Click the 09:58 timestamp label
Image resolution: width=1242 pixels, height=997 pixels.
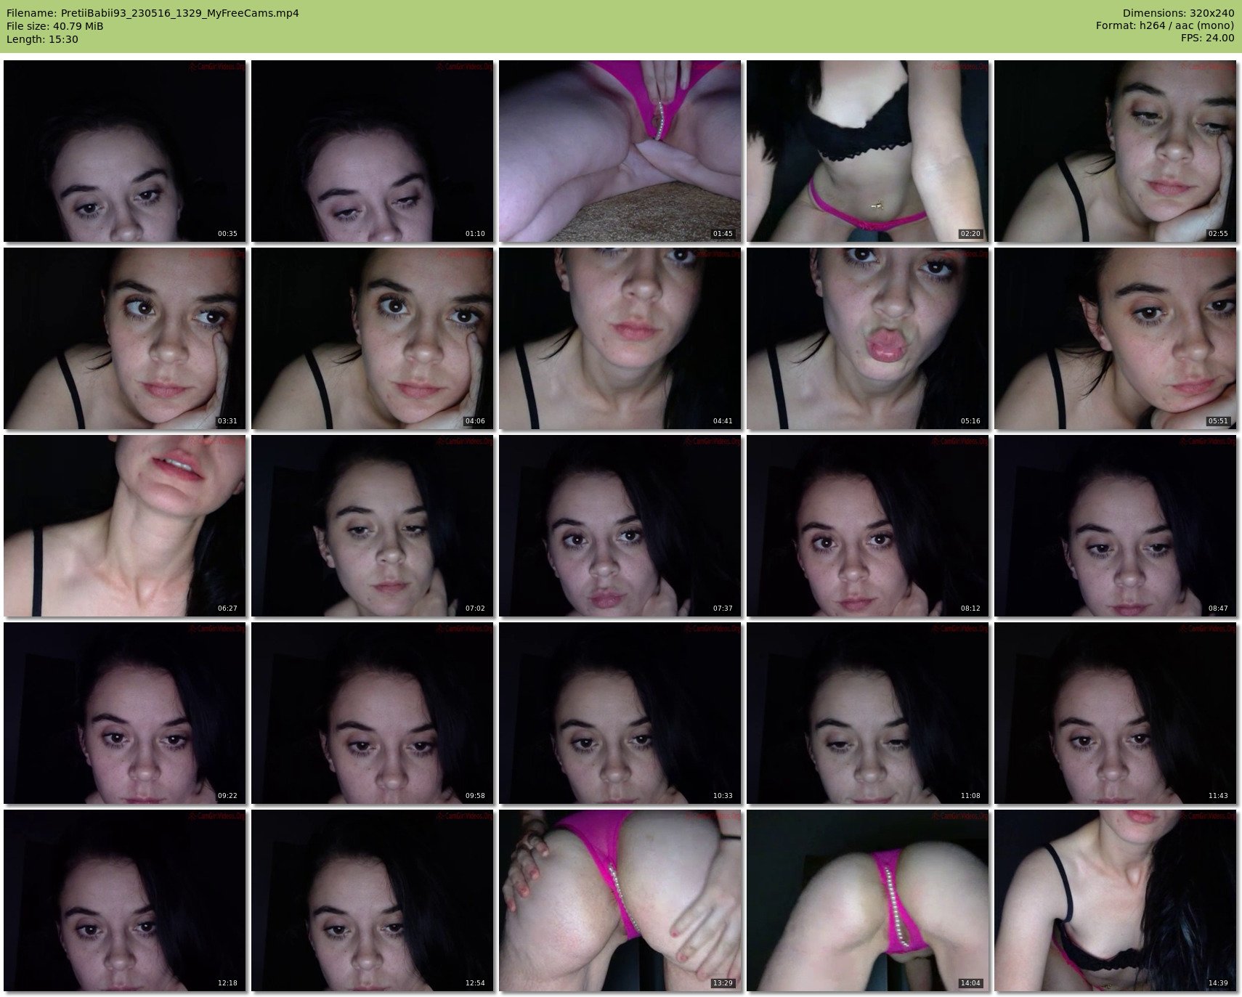[474, 796]
